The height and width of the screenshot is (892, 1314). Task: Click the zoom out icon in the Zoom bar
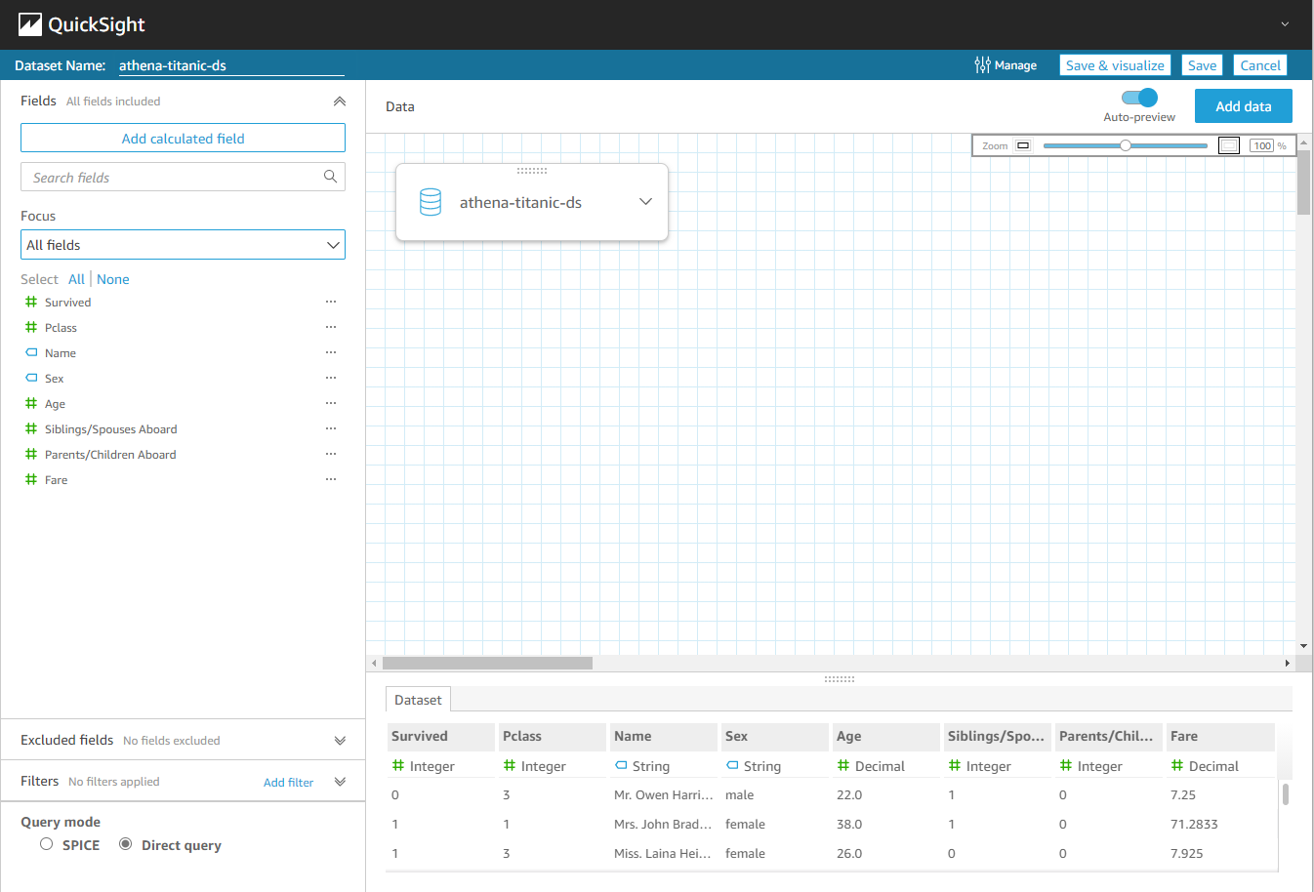(x=1023, y=145)
